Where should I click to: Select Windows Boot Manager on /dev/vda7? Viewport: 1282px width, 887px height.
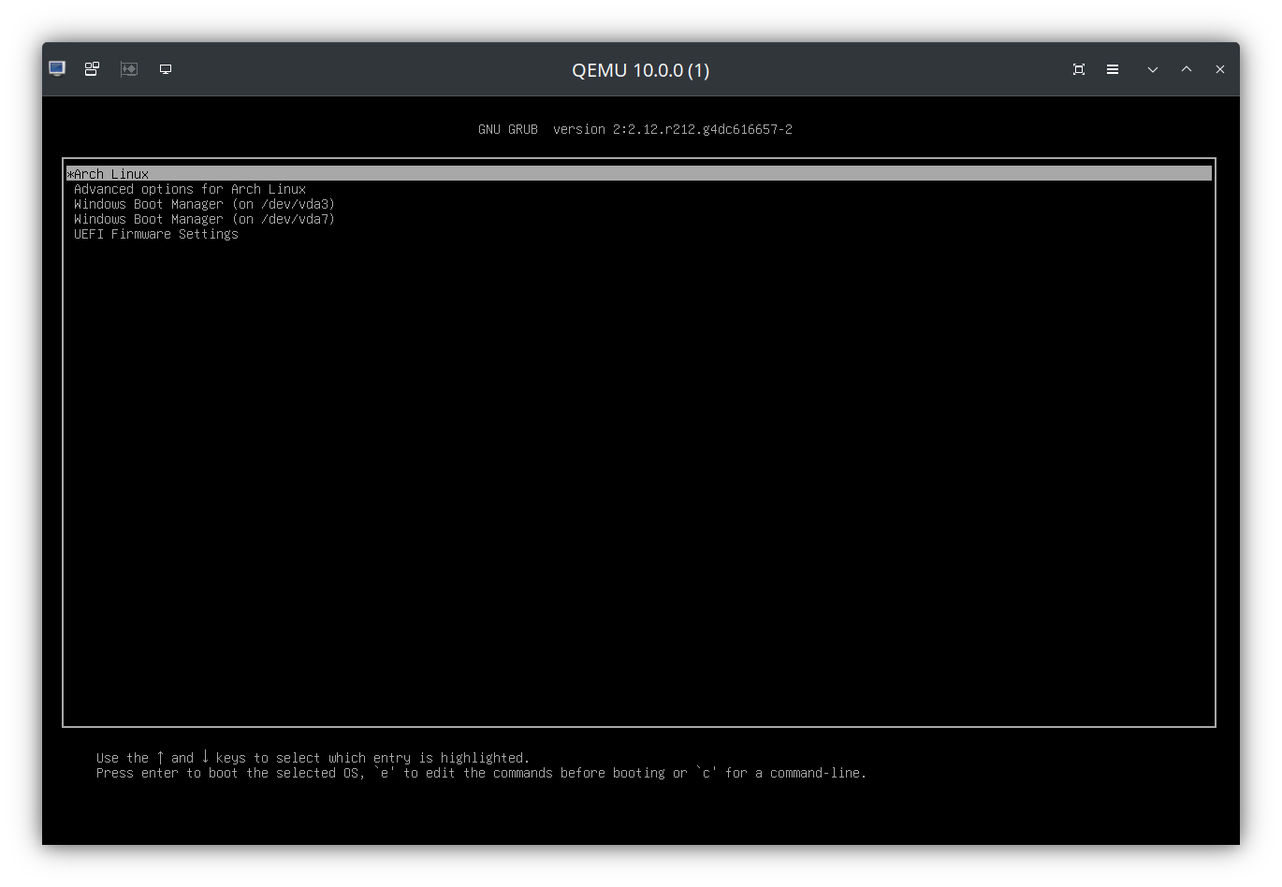coord(204,219)
